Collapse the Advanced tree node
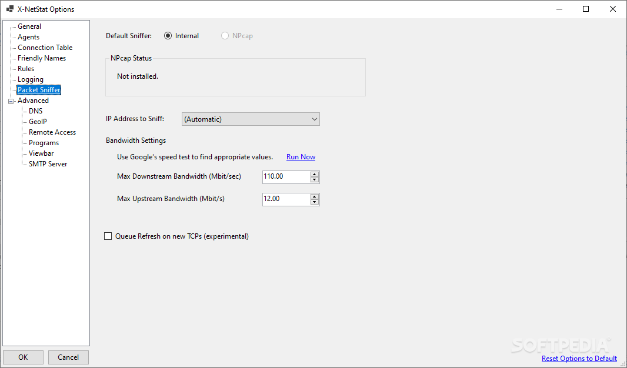 coord(11,101)
